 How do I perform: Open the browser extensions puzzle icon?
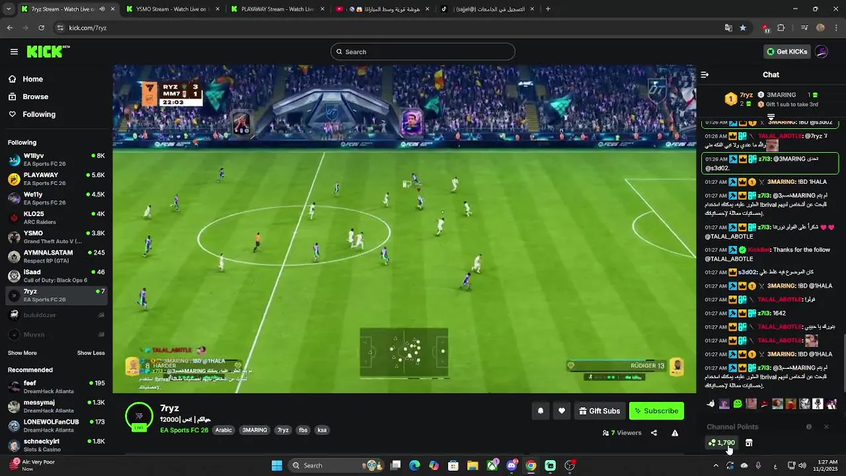coord(781,28)
